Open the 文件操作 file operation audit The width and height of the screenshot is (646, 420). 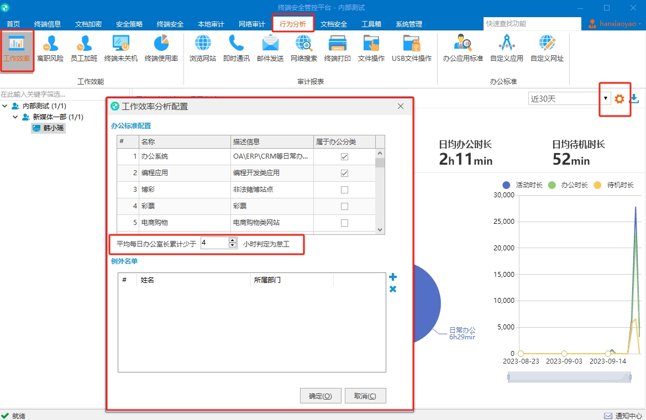coord(371,49)
